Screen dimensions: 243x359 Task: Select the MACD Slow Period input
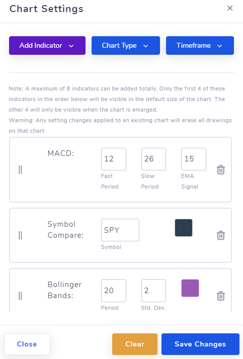[153, 159]
